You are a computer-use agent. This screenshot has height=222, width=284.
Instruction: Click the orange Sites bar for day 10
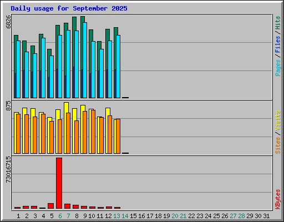point(93,132)
